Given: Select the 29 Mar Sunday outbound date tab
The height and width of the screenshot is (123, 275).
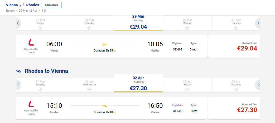Looking at the screenshot, I should point(138,23).
